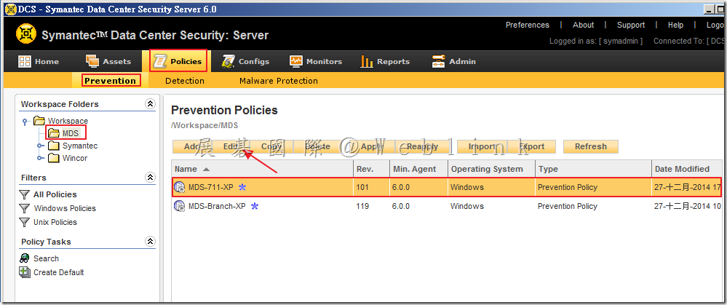
Task: Click the Wincor folder icon in tree
Action: coord(55,158)
